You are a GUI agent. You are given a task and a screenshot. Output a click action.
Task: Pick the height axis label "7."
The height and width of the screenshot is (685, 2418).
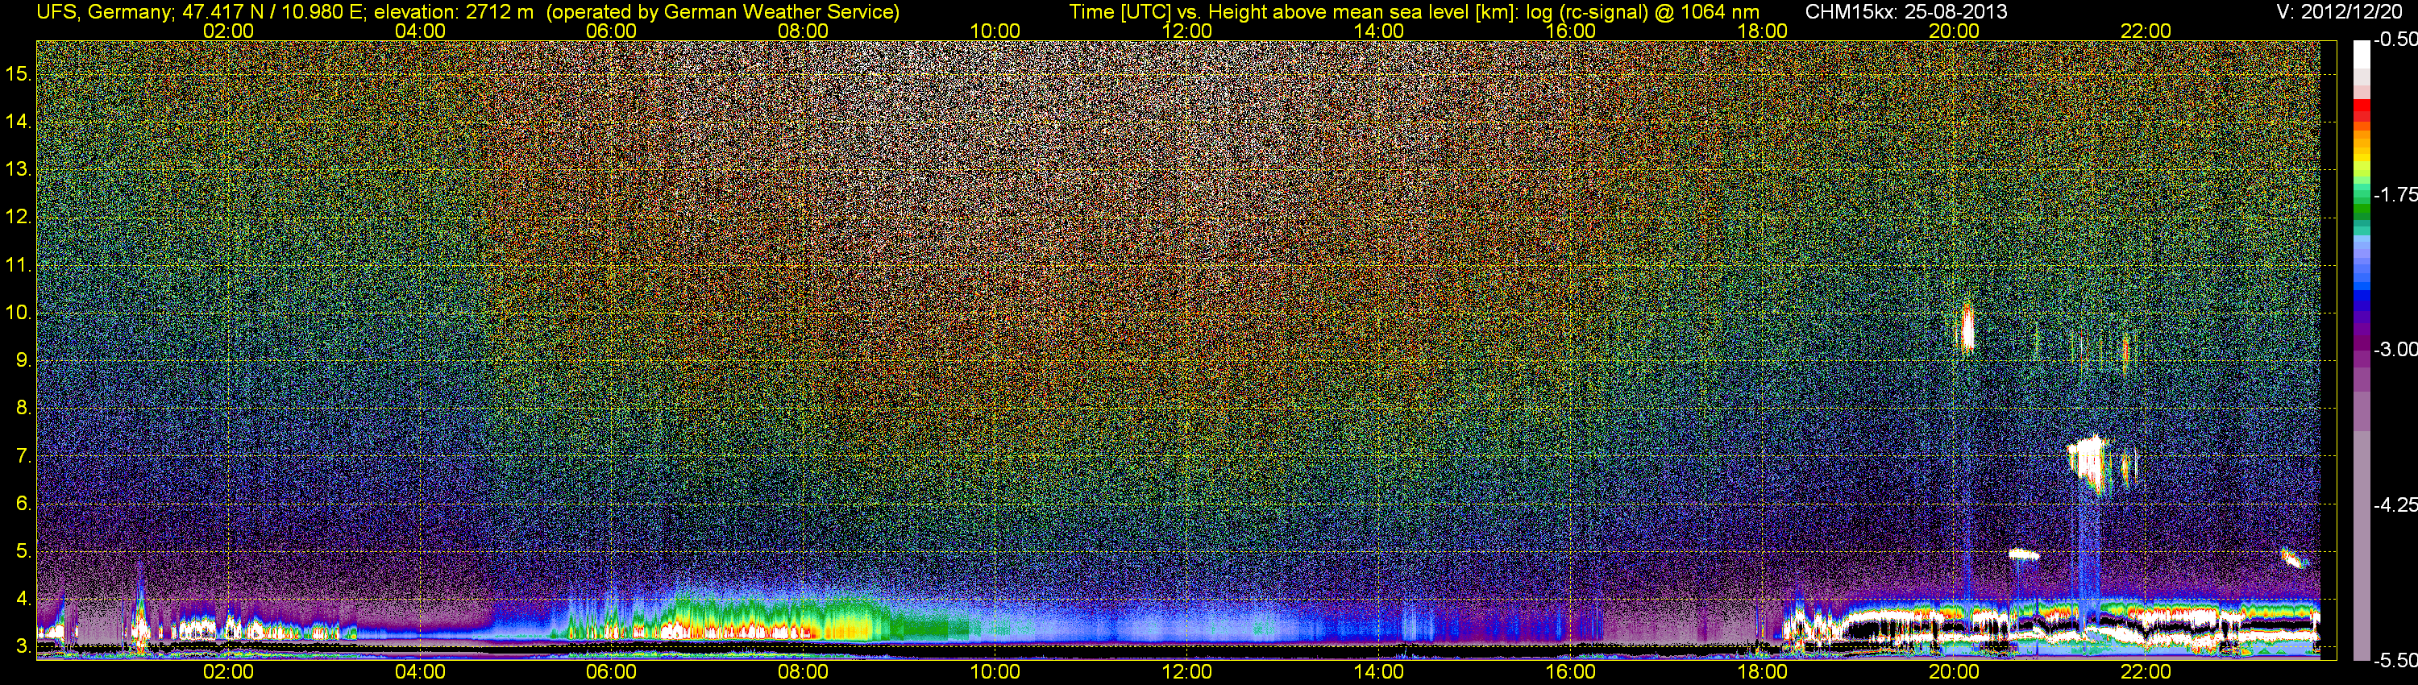(x=23, y=456)
